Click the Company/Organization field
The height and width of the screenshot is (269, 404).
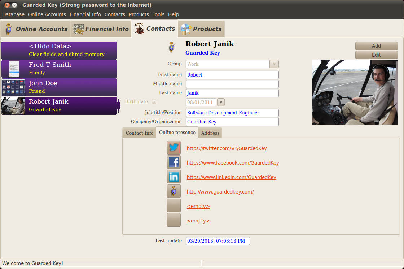[232, 122]
